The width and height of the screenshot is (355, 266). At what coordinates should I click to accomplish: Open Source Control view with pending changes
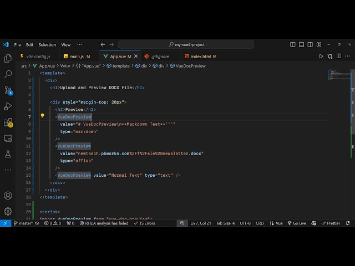(8, 90)
